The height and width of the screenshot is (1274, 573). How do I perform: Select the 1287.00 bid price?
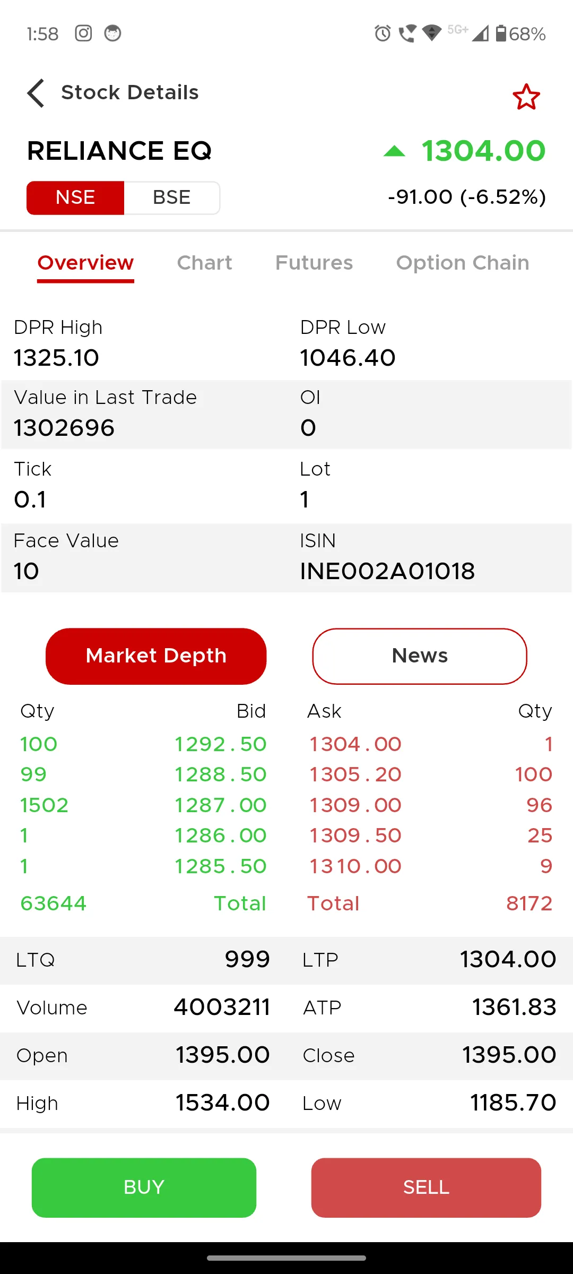[221, 805]
